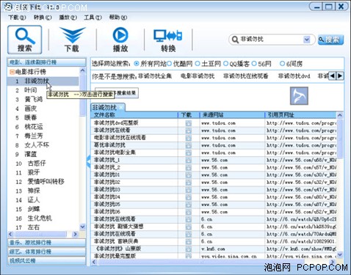Open the search box history dropdown

[x=307, y=40]
